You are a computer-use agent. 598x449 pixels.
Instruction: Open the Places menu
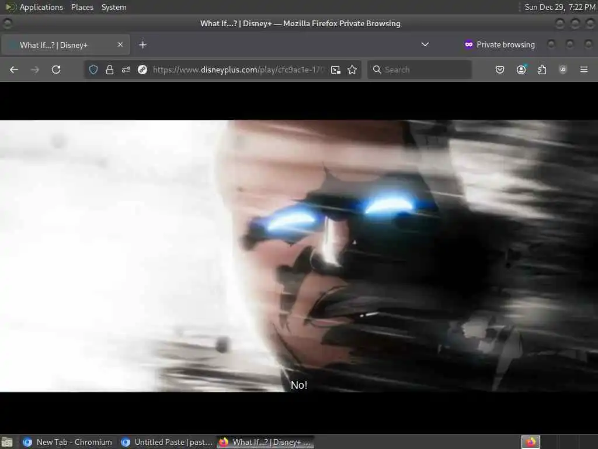pyautogui.click(x=82, y=7)
